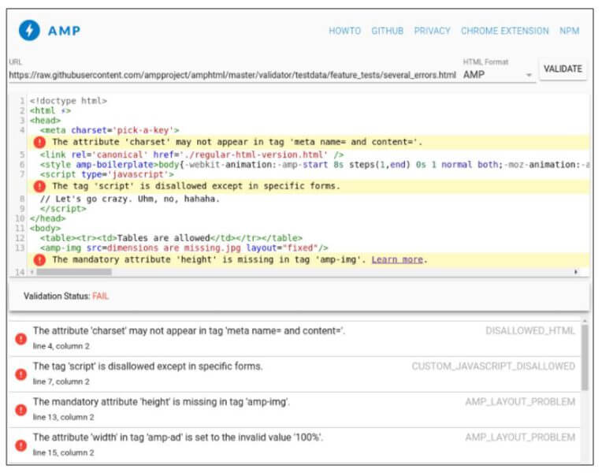Open the CHROME EXTENSION link
The image size is (602, 473).
(x=504, y=32)
